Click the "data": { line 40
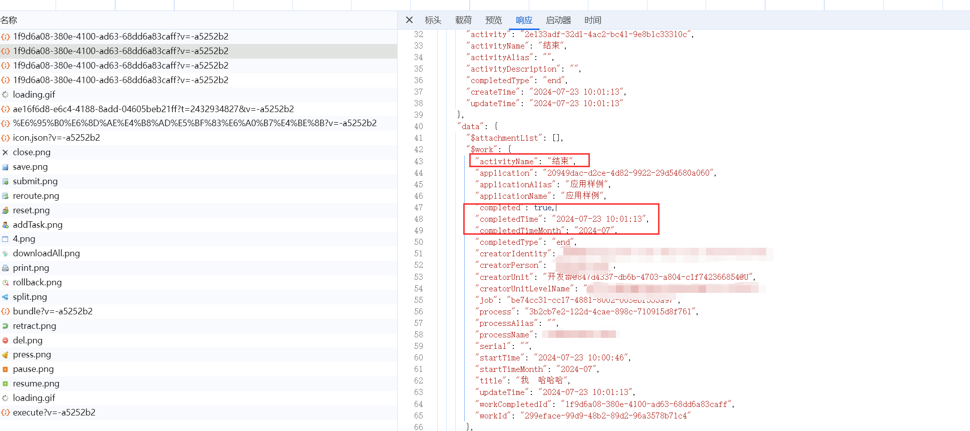 click(477, 127)
